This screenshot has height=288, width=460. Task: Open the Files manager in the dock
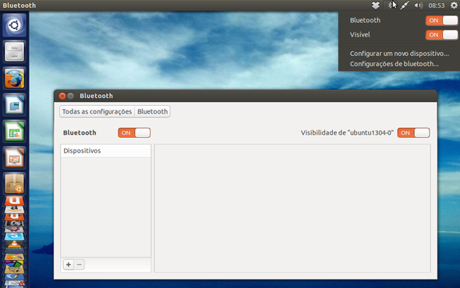pyautogui.click(x=14, y=51)
